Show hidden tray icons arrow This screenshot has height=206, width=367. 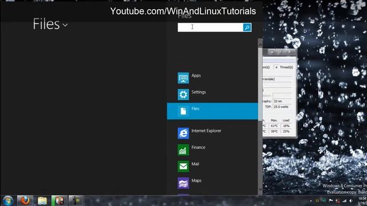tap(311, 201)
